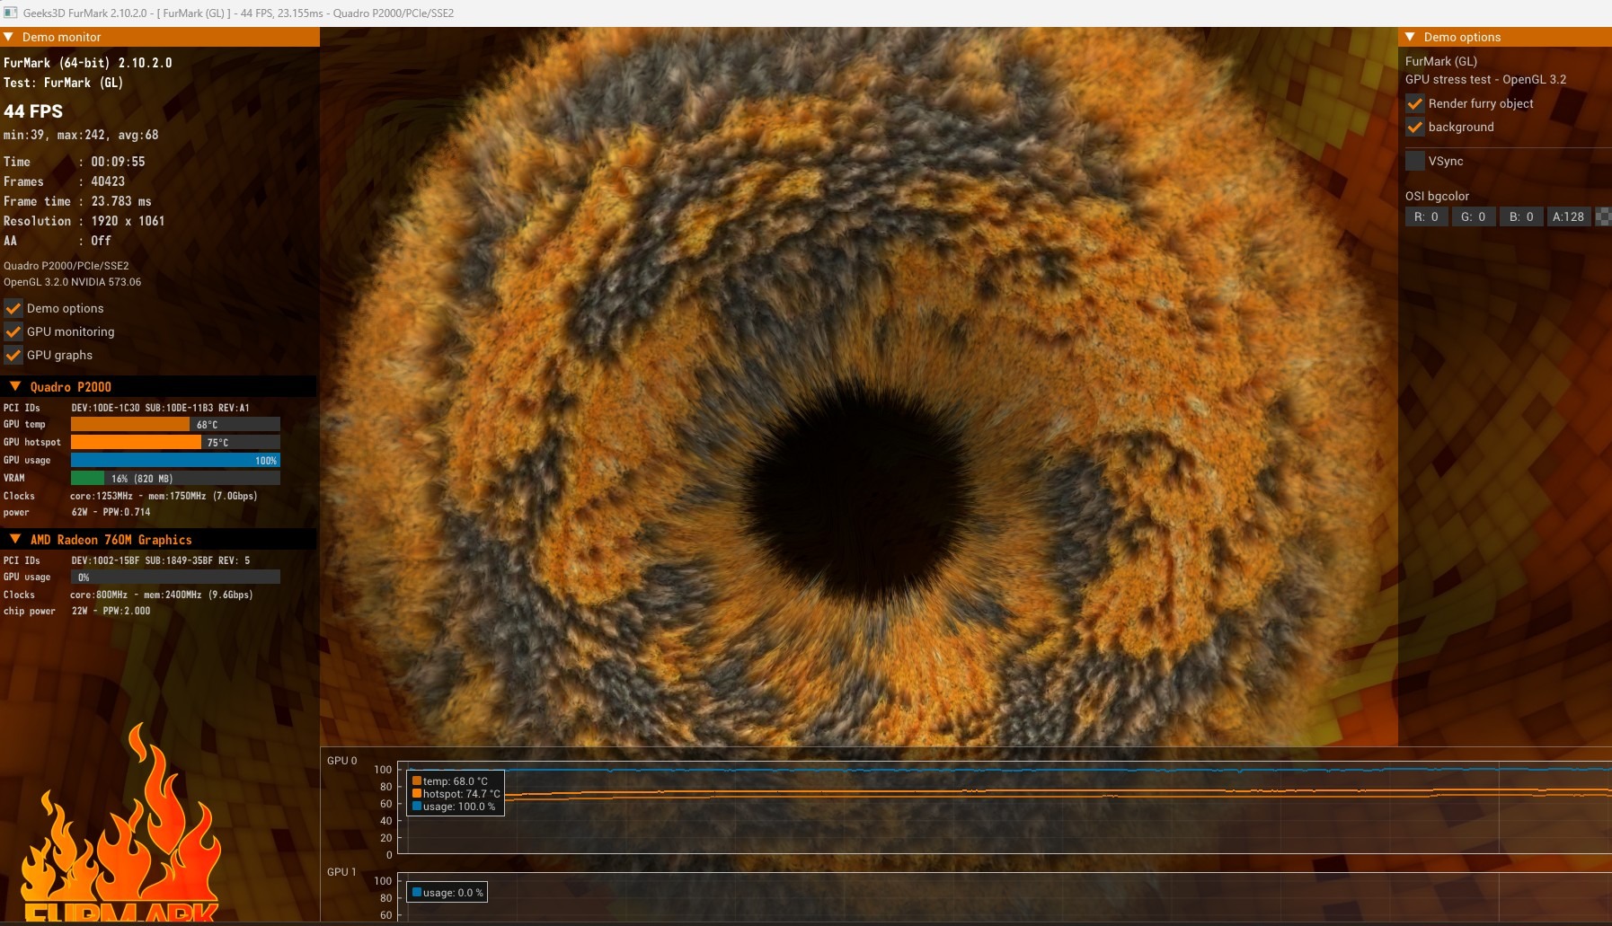1612x926 pixels.
Task: Click the OSI bgcolor G: 0 field
Action: point(1474,216)
